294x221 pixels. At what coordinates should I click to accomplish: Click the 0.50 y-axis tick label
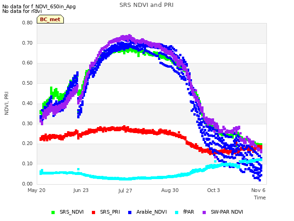click(28, 83)
